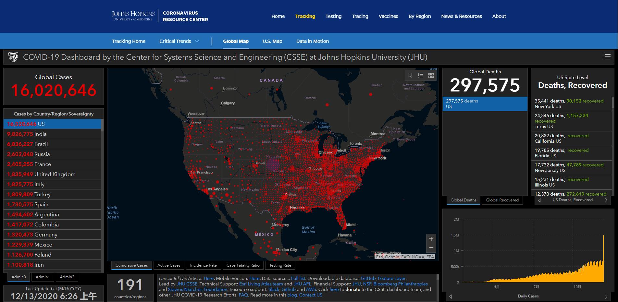The height and width of the screenshot is (302, 618).
Task: Select the Global Deaths tab
Action: [x=463, y=200]
